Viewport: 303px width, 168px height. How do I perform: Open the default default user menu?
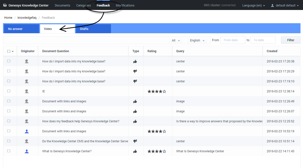[x=285, y=5]
